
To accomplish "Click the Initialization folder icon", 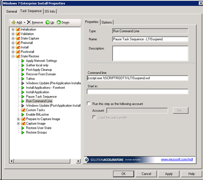I will pyautogui.click(x=18, y=30).
